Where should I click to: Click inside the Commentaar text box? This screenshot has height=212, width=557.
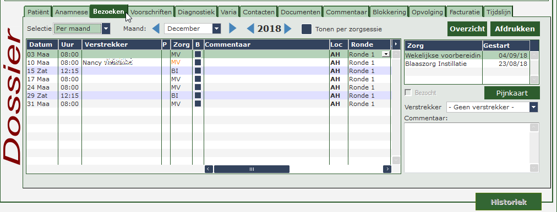point(467,148)
